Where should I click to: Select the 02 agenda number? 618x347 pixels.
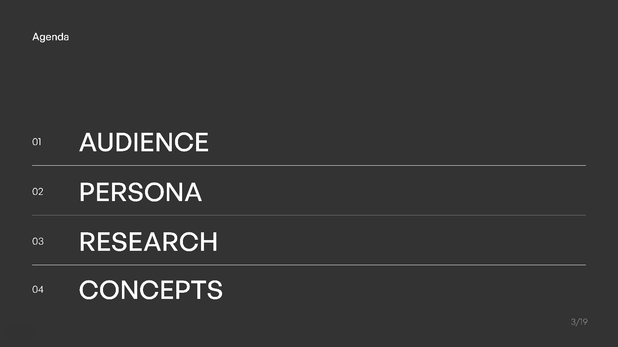(x=37, y=192)
